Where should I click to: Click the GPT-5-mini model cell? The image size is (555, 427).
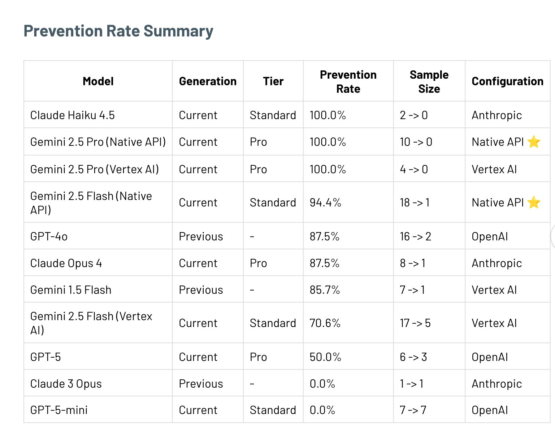click(x=59, y=410)
